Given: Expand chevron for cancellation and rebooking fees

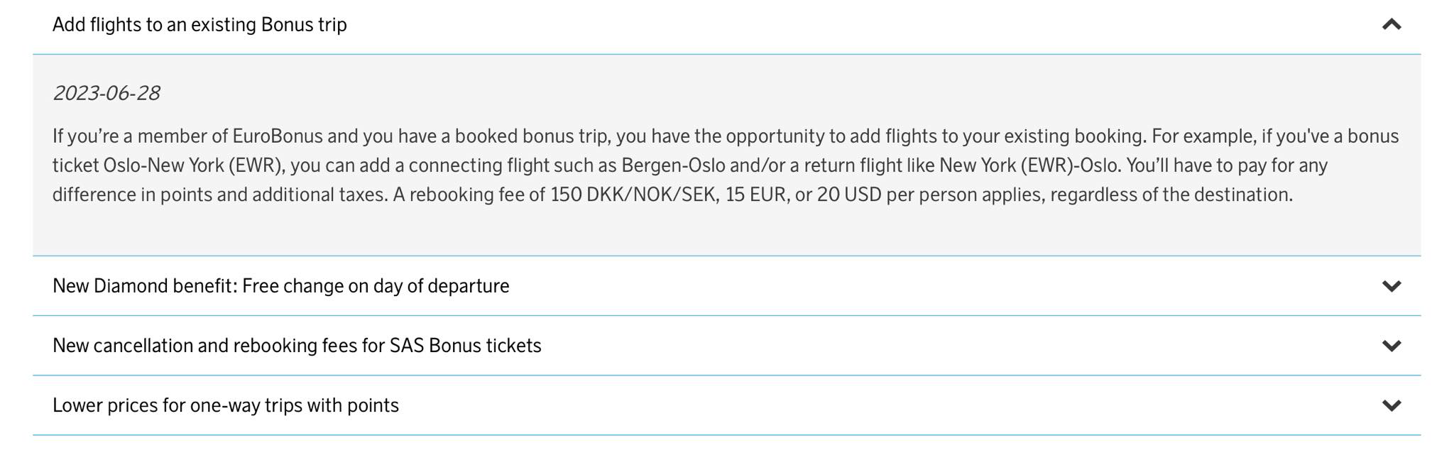Looking at the screenshot, I should 1392,346.
